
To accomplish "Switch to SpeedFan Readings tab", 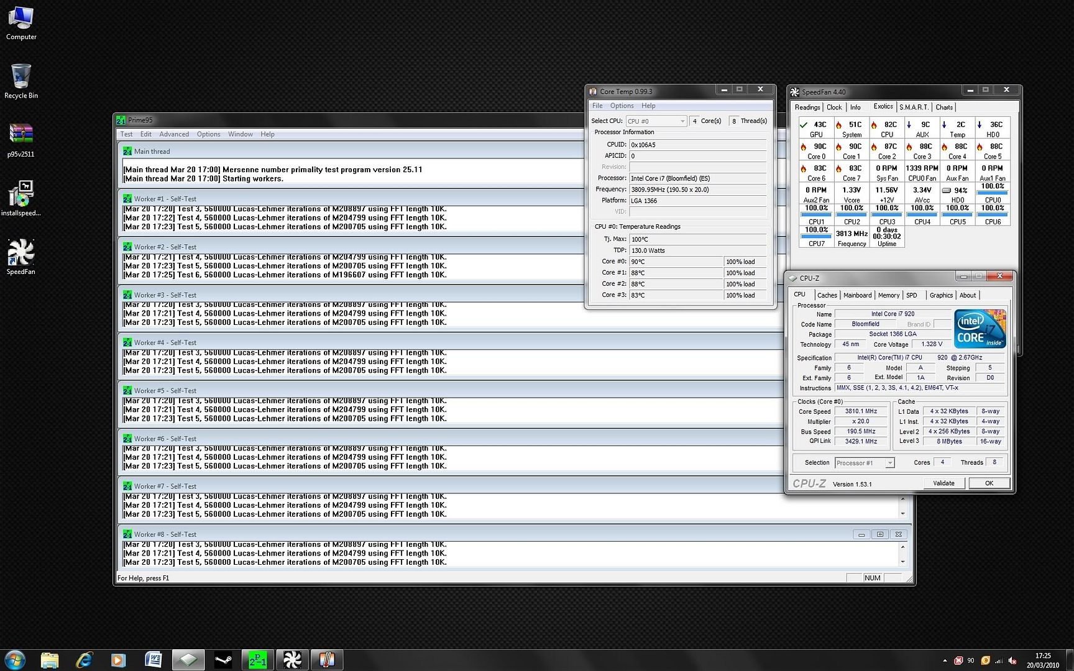I will 807,107.
